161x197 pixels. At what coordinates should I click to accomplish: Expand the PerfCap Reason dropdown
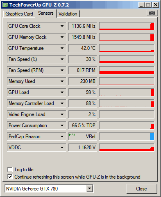pyautogui.click(x=62, y=137)
